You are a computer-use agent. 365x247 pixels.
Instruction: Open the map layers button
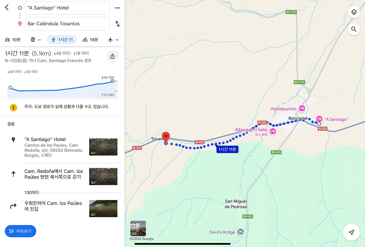pos(354,12)
